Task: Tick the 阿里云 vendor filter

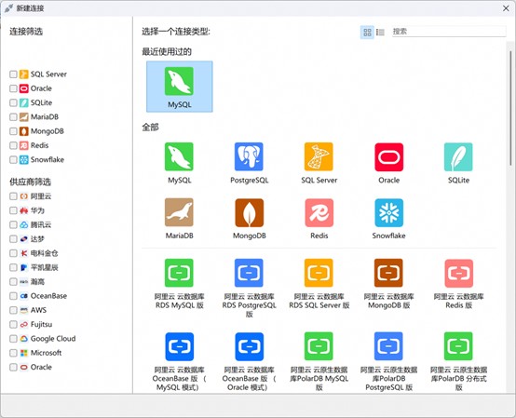Action: pyautogui.click(x=13, y=196)
